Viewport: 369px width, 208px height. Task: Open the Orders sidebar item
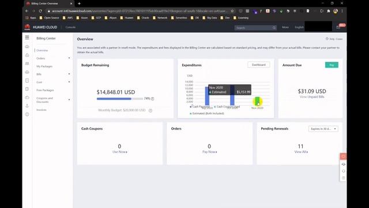click(x=40, y=58)
